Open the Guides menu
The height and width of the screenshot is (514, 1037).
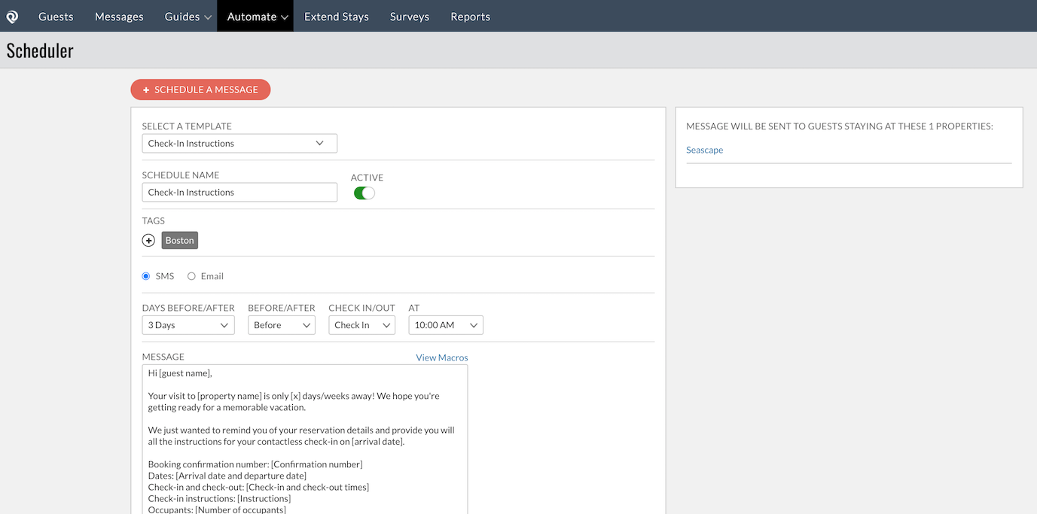[x=188, y=17]
